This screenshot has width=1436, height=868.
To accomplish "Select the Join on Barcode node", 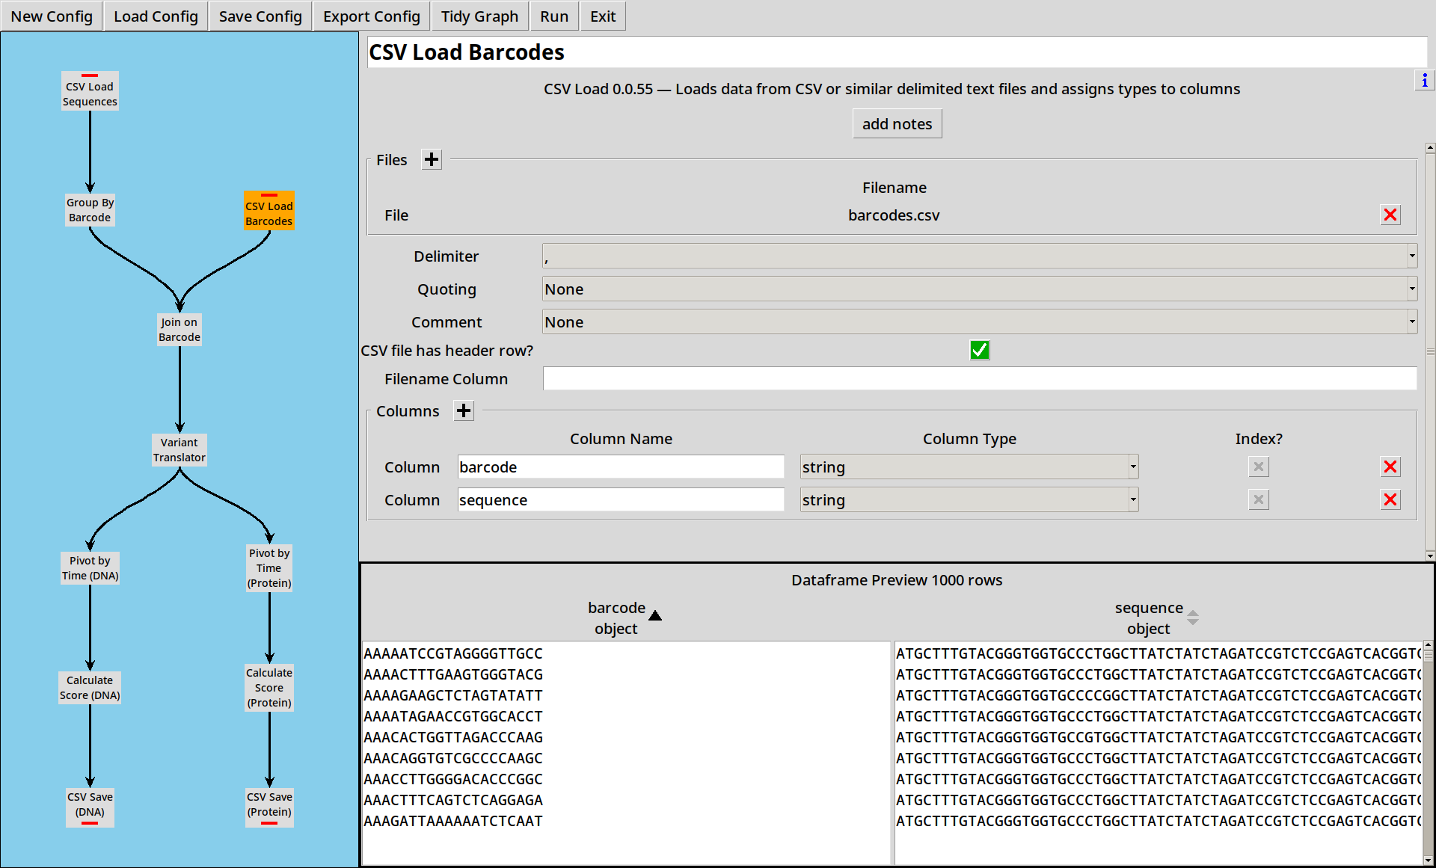I will coord(179,330).
